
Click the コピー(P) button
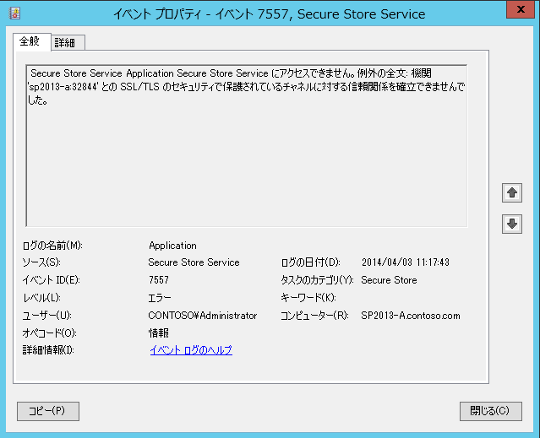point(48,411)
